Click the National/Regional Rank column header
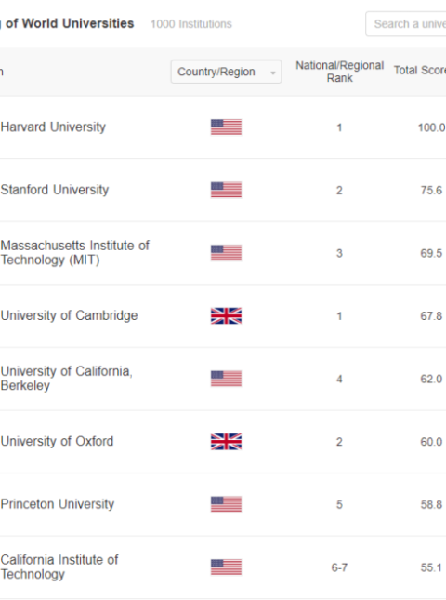The height and width of the screenshot is (600, 446). [340, 72]
